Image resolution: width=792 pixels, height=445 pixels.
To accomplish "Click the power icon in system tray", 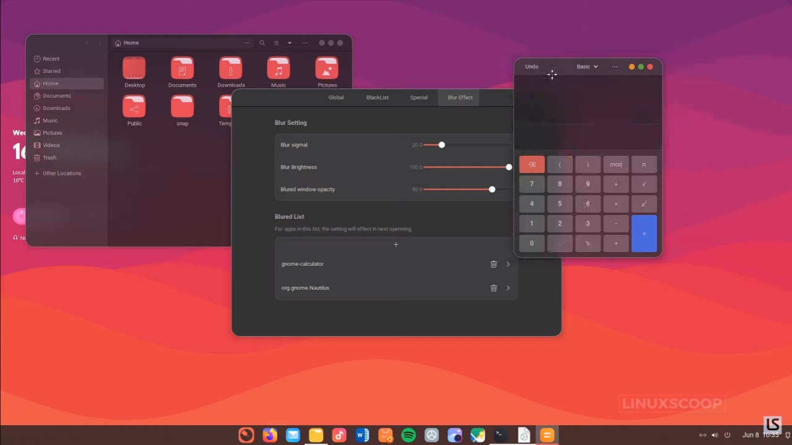I will click(x=728, y=435).
